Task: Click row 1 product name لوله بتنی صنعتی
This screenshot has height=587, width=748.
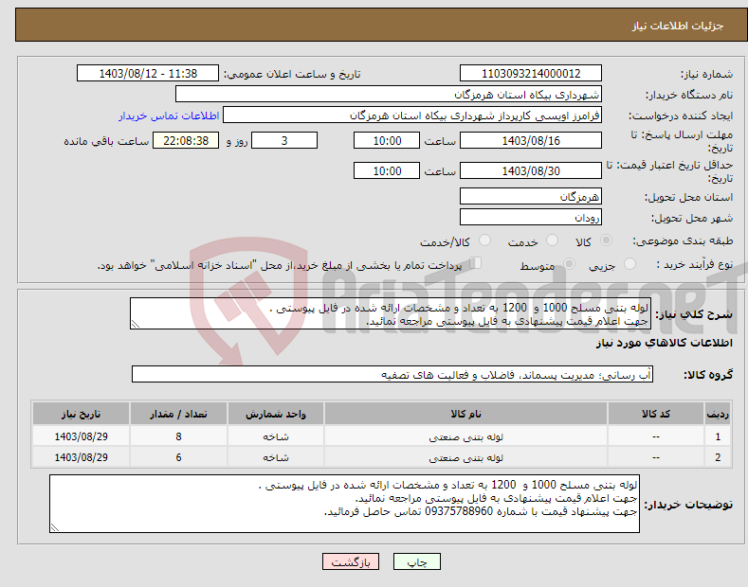Action: click(x=465, y=436)
